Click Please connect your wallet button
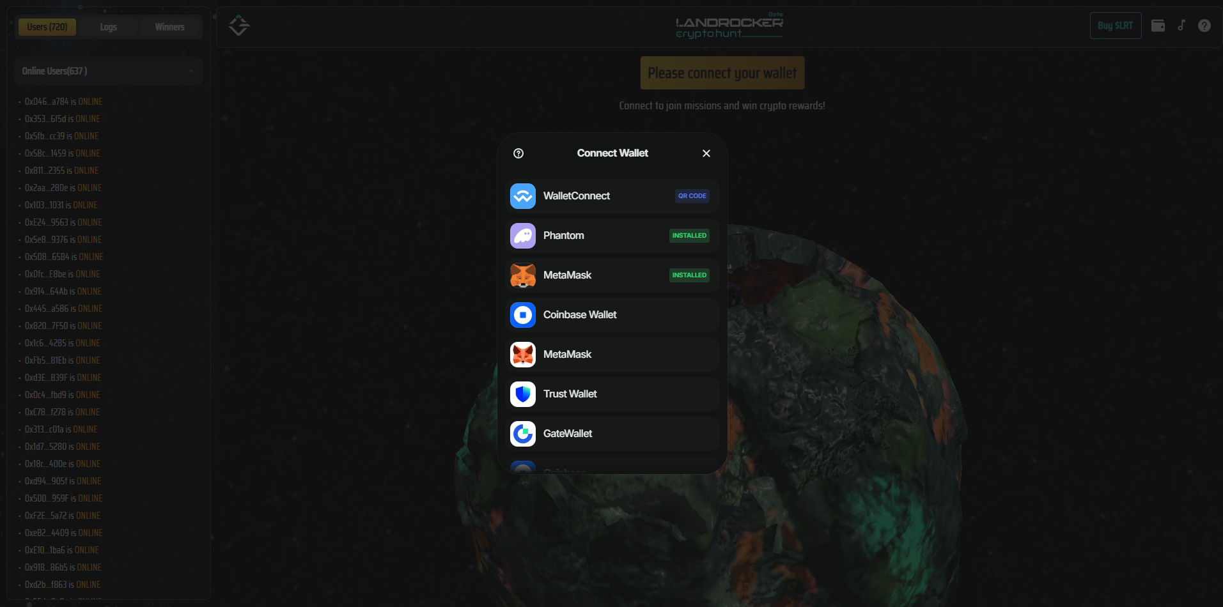 (x=722, y=73)
